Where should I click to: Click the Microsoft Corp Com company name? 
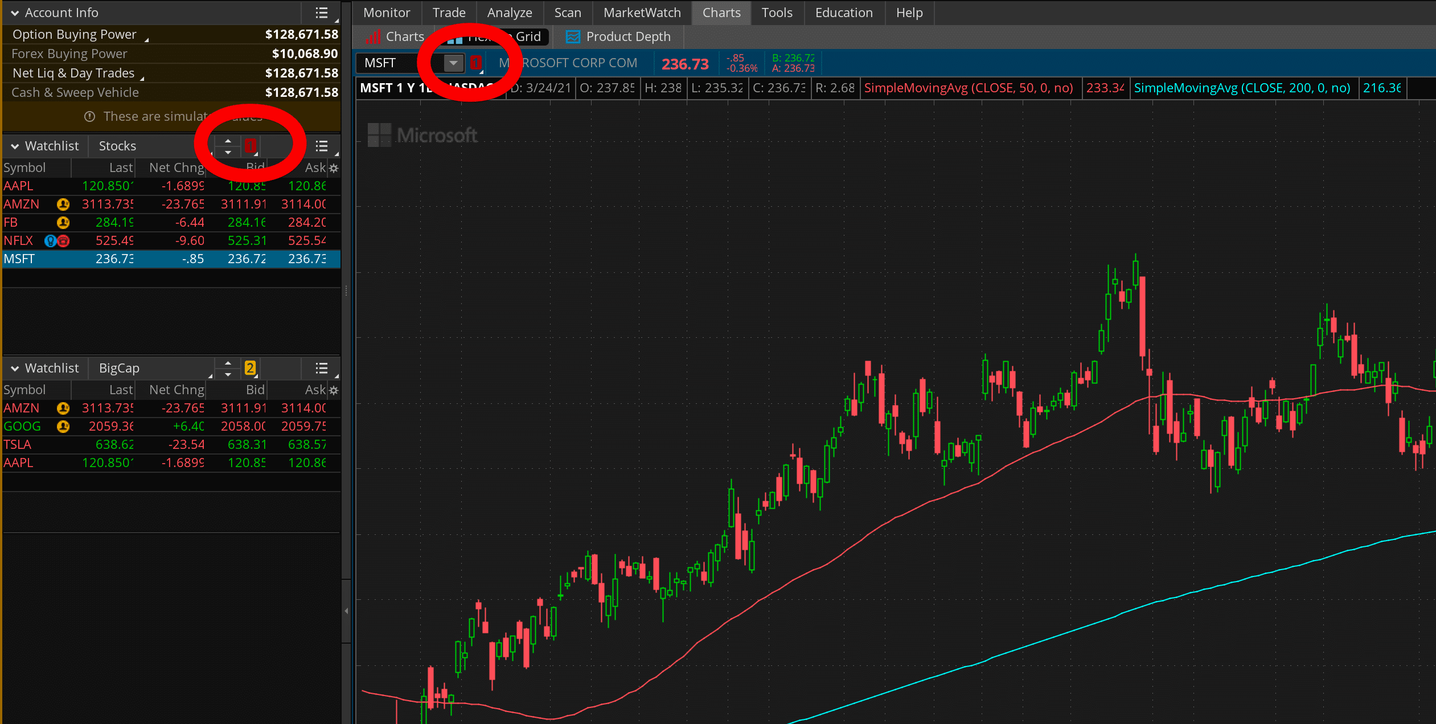[568, 63]
